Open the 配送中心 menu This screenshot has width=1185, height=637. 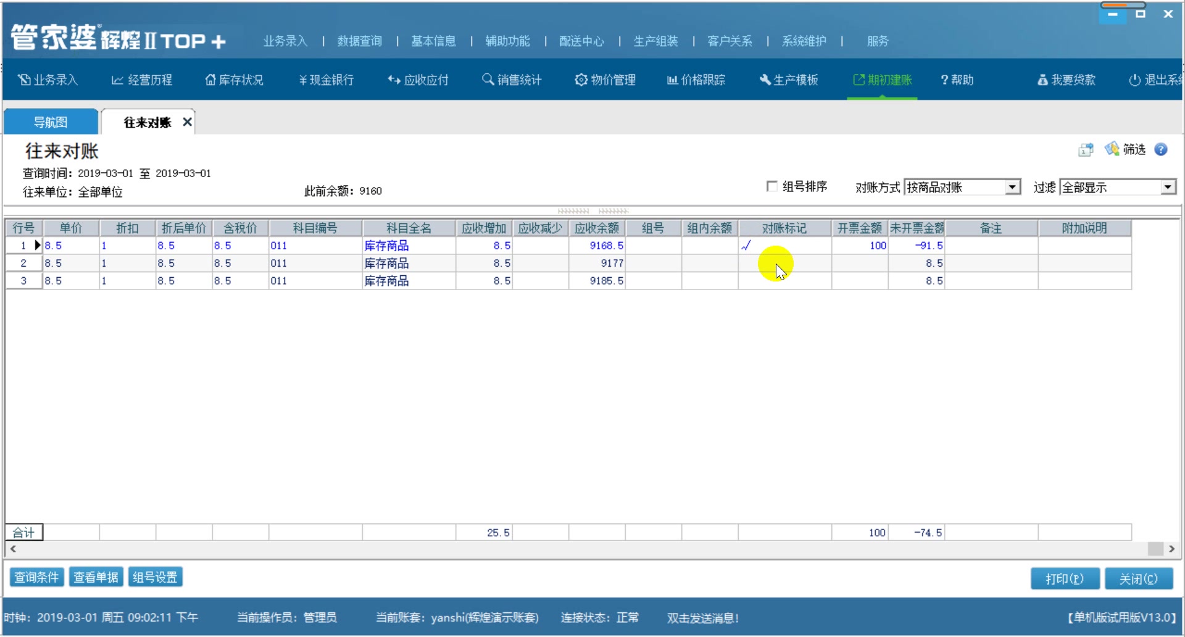click(581, 41)
